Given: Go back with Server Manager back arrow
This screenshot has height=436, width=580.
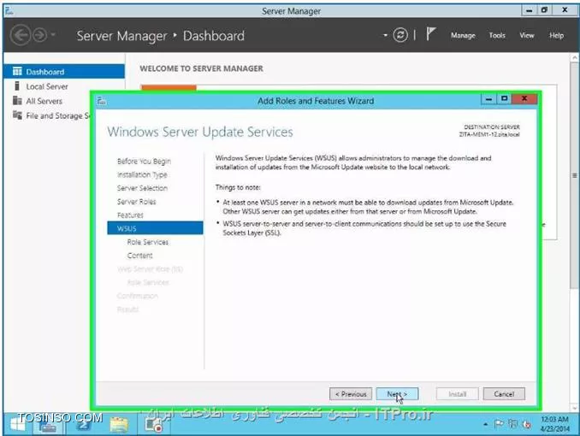Looking at the screenshot, I should tap(20, 35).
